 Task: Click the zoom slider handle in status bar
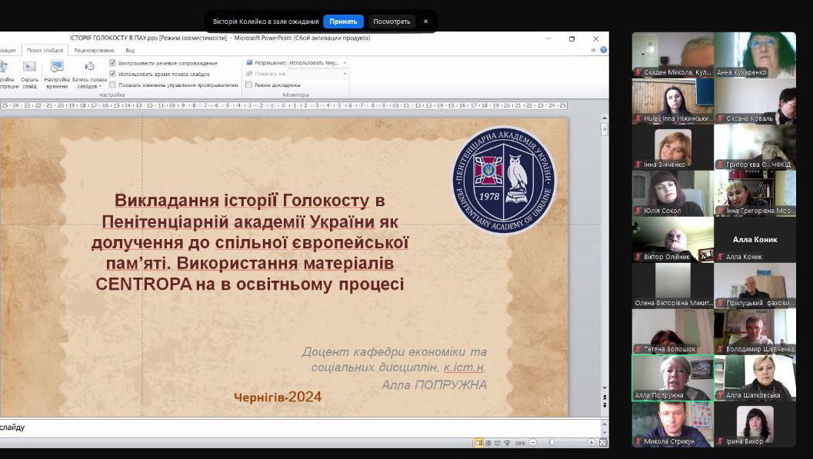(552, 443)
